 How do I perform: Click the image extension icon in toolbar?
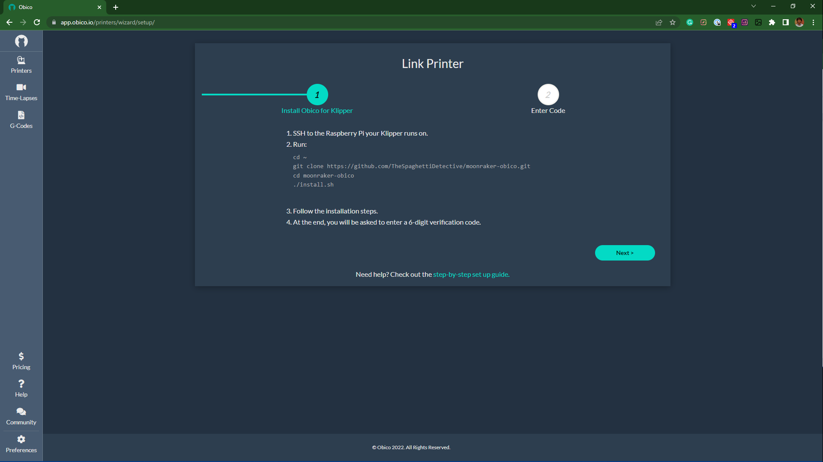point(758,22)
